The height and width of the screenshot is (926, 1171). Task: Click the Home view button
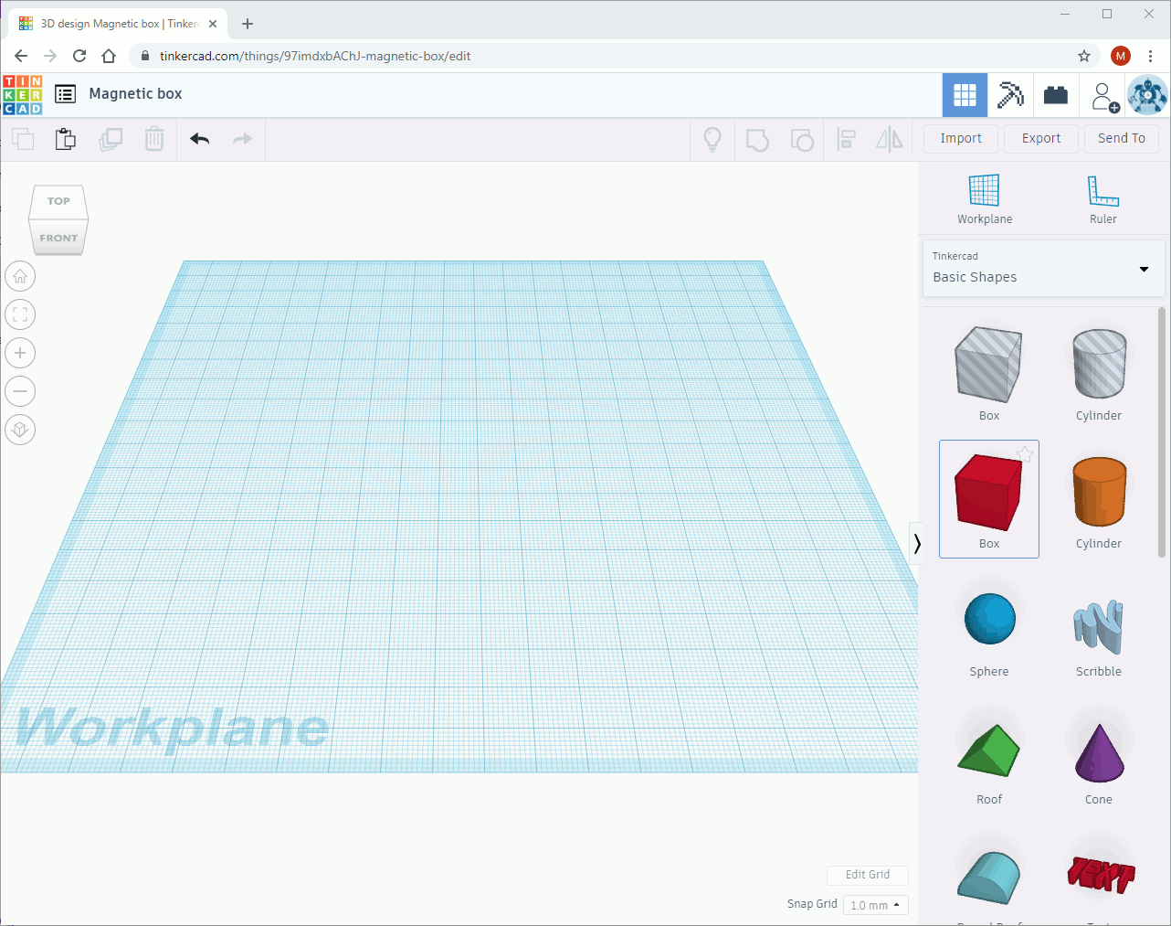(20, 276)
